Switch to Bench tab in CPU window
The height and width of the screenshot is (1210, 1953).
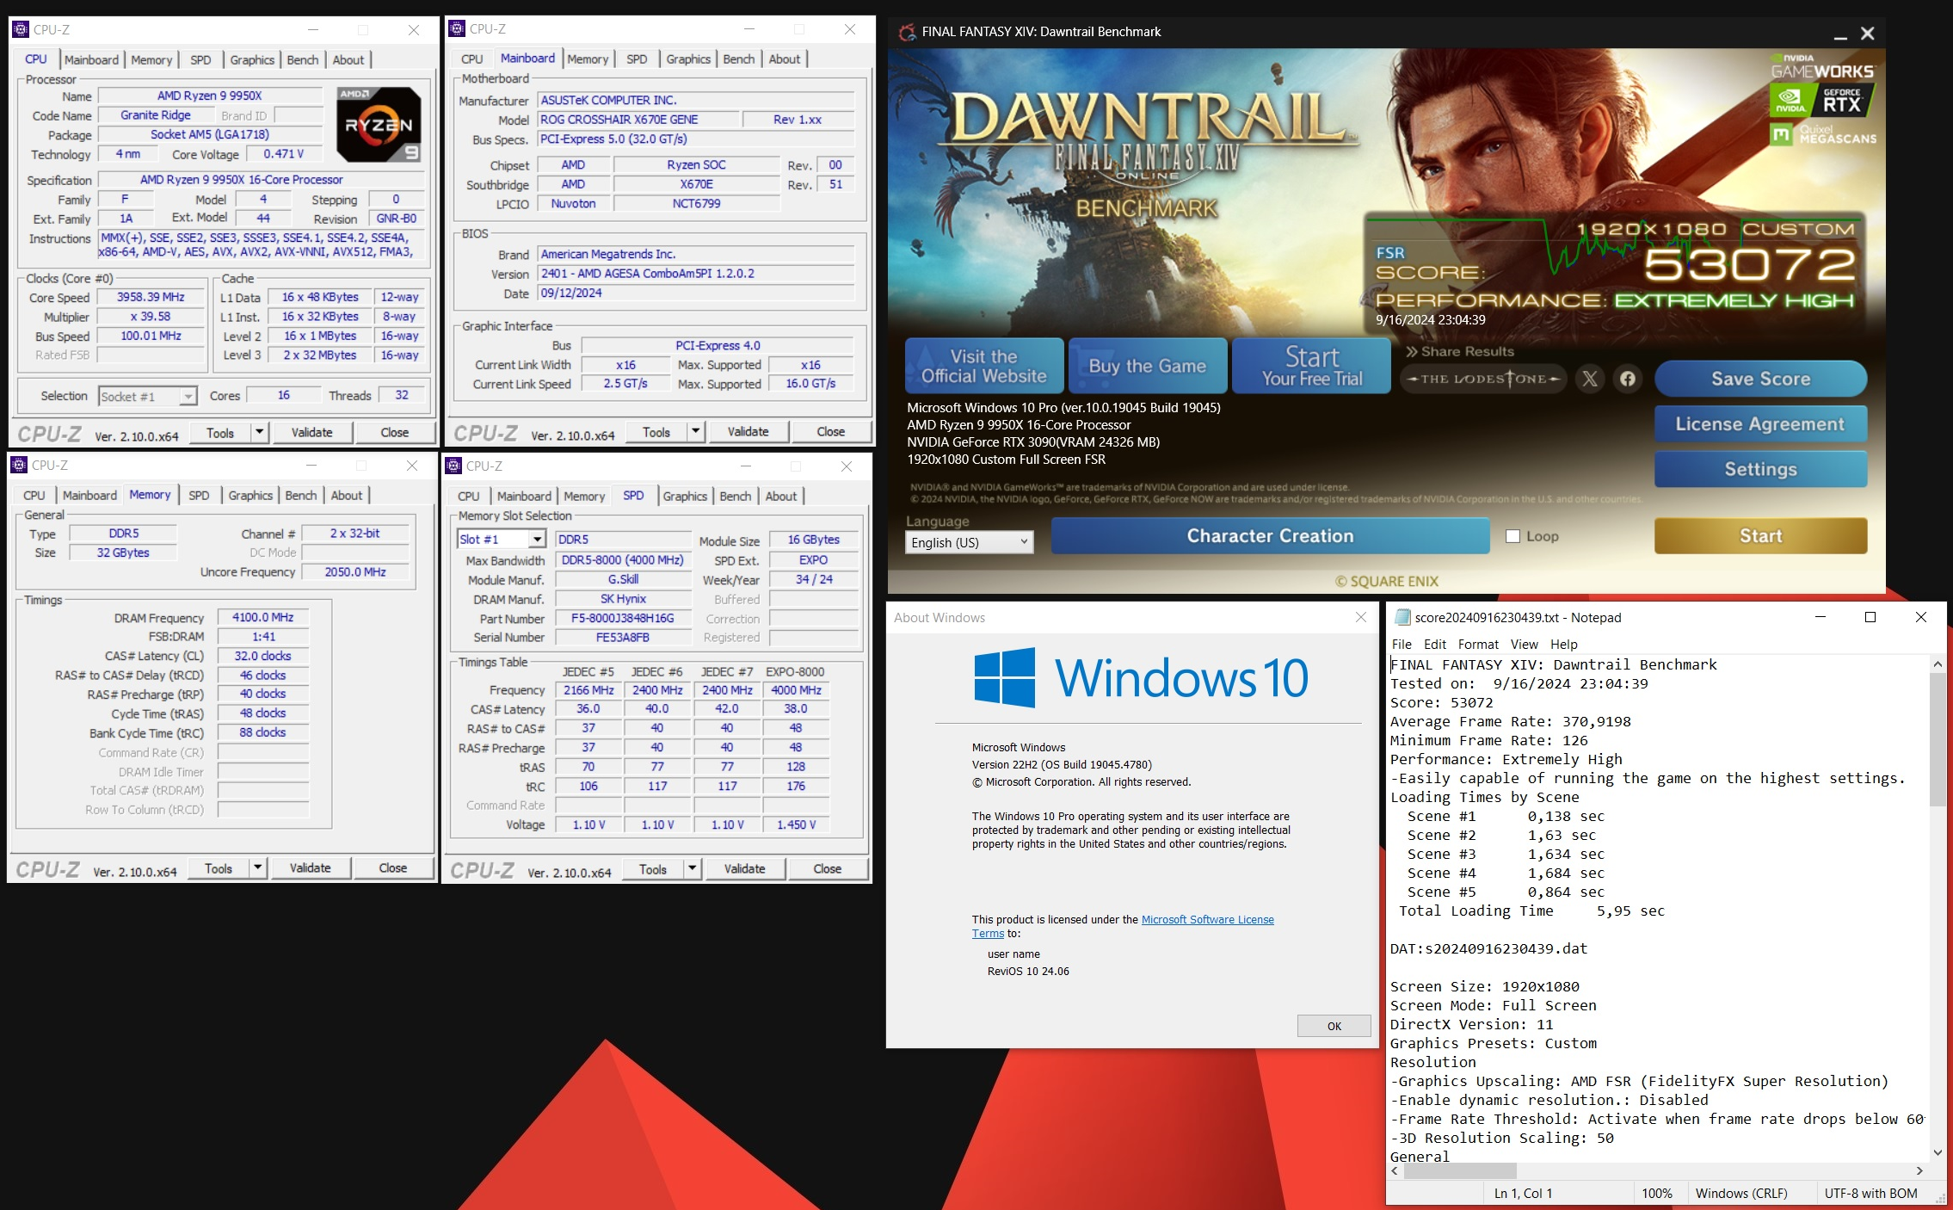303,59
